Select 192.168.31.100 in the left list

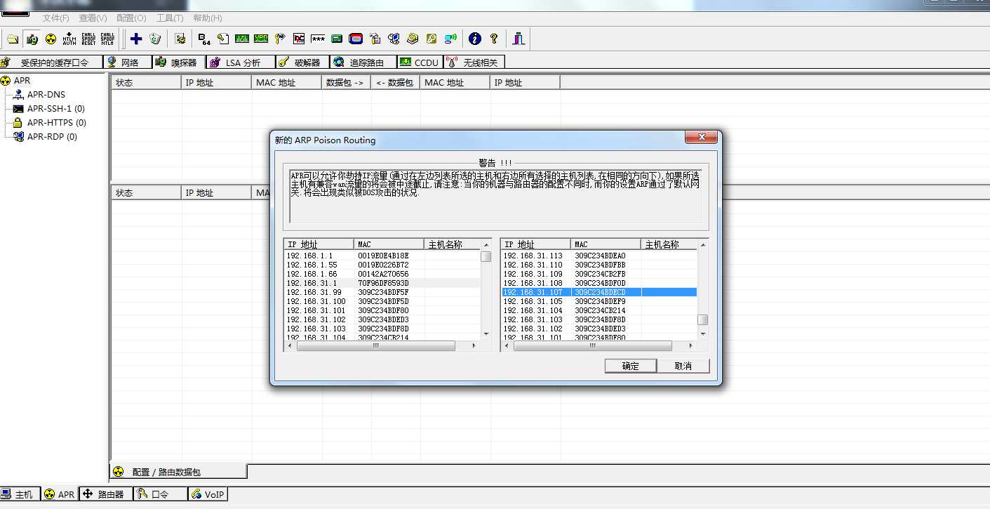(x=382, y=301)
